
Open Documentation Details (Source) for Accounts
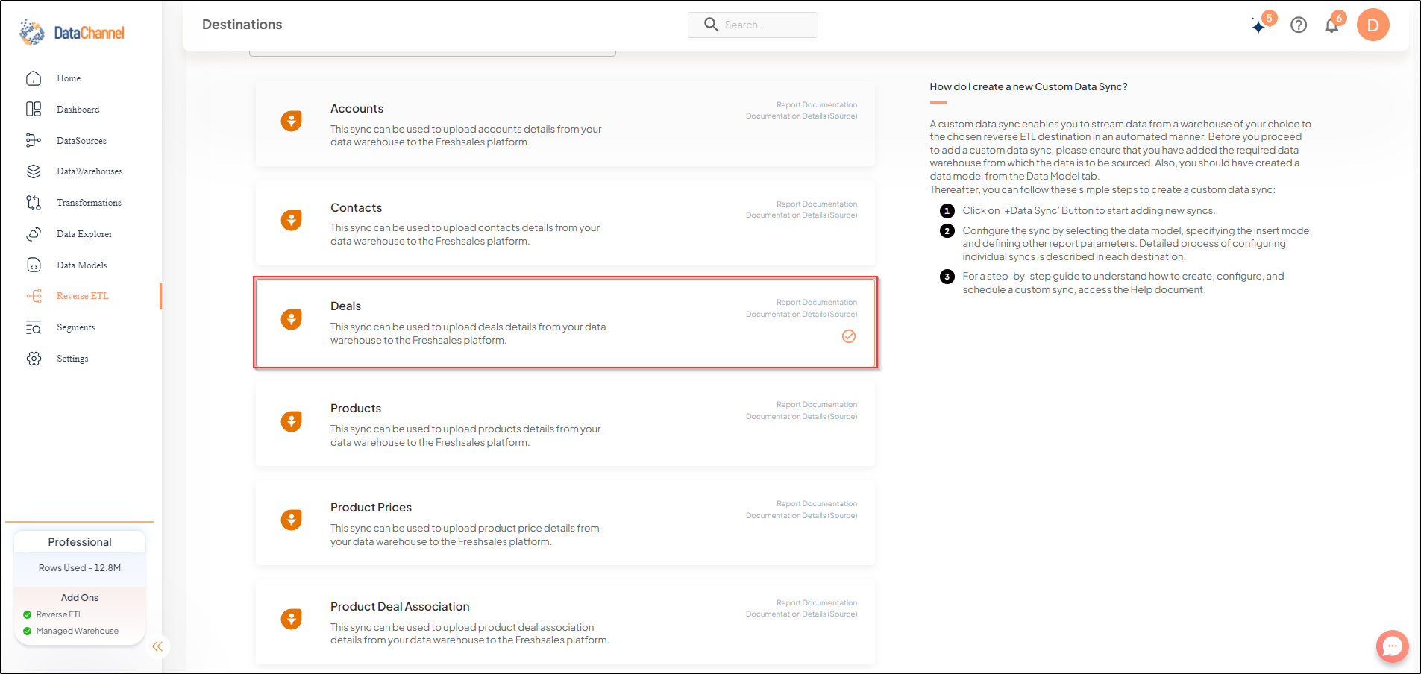pos(802,116)
